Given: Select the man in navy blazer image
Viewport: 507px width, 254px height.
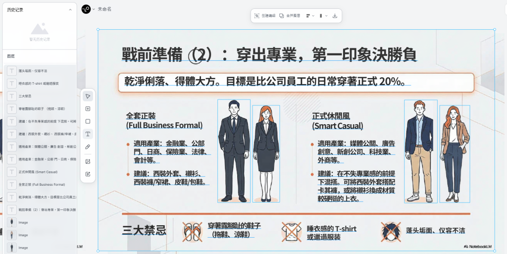Looking at the screenshot, I should click(421, 151).
